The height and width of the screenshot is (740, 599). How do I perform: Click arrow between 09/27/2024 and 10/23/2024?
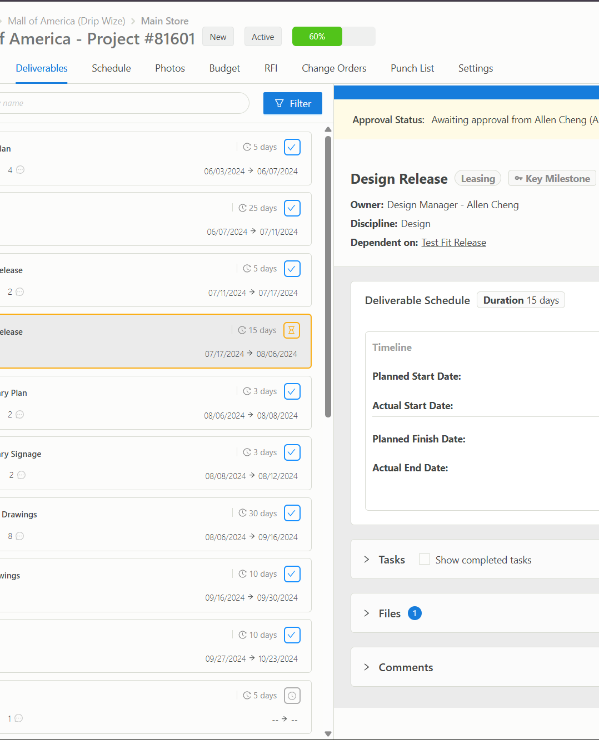click(252, 658)
